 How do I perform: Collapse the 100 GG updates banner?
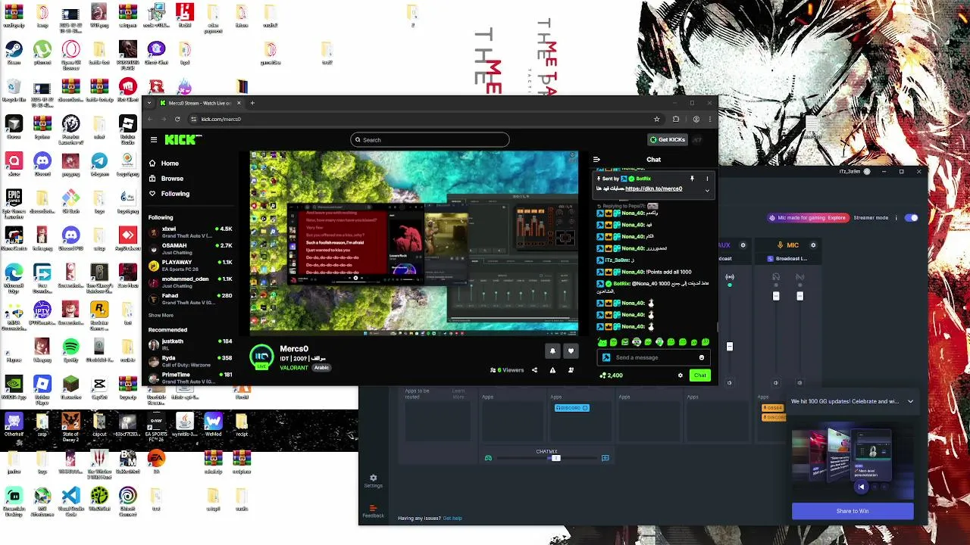(x=910, y=402)
